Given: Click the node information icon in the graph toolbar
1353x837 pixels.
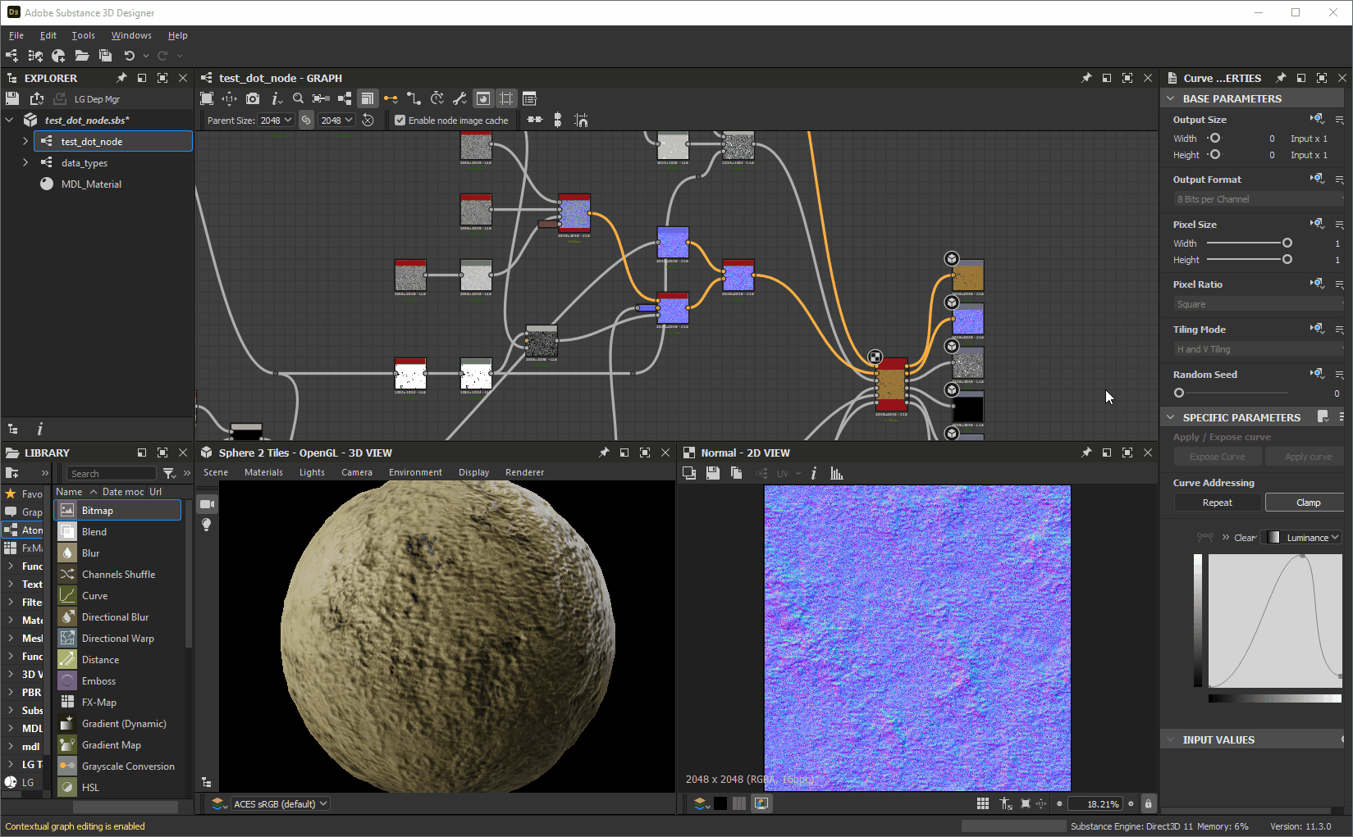Looking at the screenshot, I should [x=275, y=98].
